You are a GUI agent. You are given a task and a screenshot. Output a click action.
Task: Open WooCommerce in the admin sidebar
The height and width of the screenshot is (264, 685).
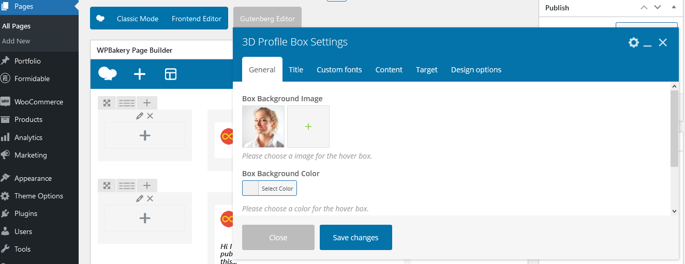tap(39, 102)
